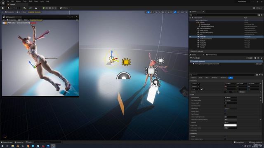Open the main viewport Show menu

24,12
